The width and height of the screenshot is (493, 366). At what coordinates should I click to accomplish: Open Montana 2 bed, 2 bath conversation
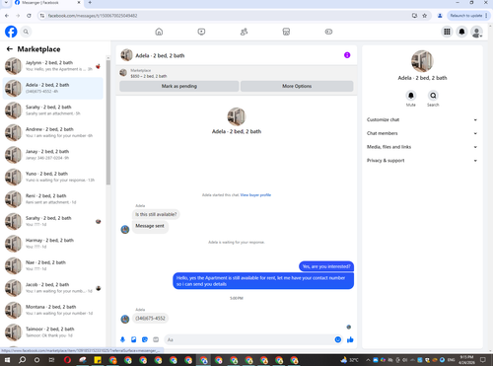[53, 310]
